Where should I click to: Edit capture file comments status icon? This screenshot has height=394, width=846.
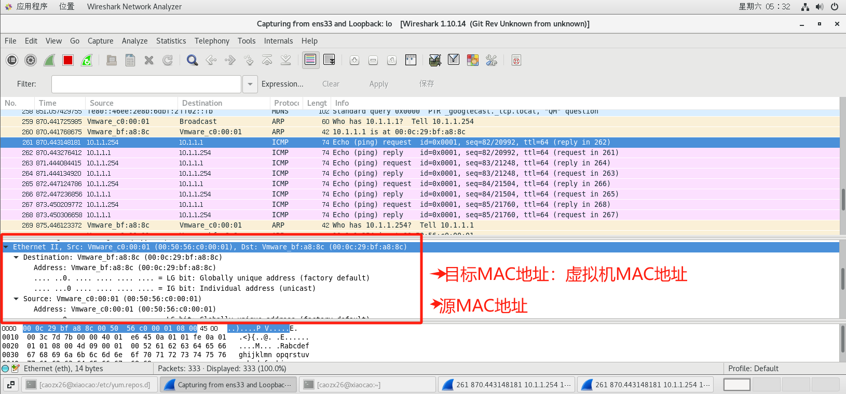pos(15,369)
